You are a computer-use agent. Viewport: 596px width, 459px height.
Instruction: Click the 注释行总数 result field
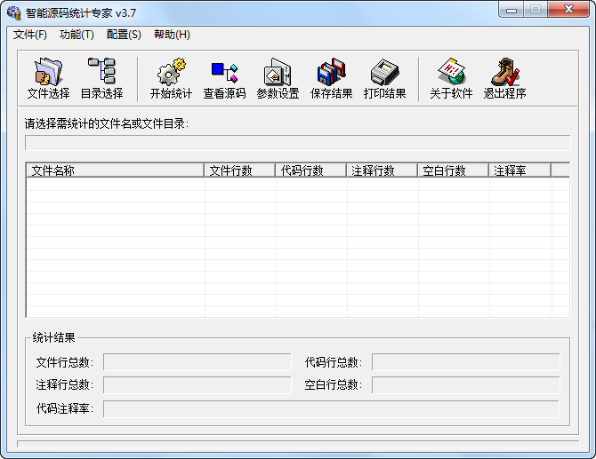pos(197,385)
